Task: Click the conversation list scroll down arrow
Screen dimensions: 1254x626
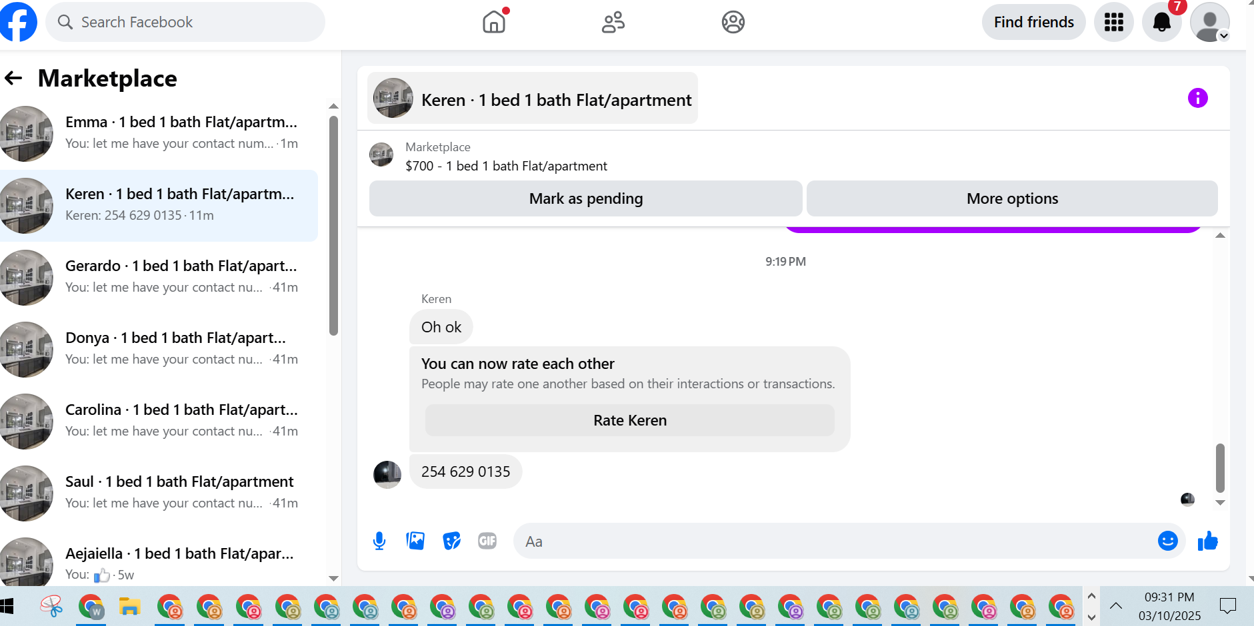Action: tap(334, 579)
